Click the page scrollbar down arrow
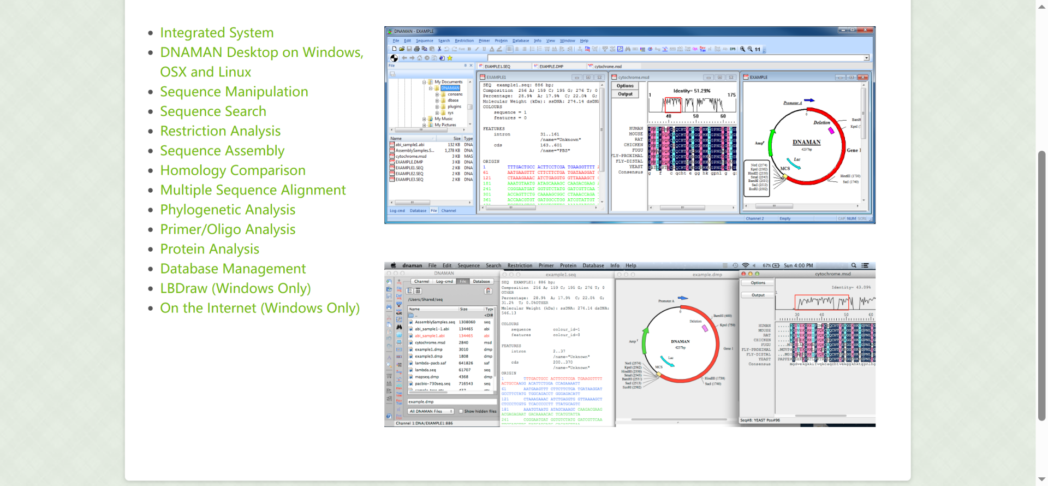The image size is (1048, 486). tap(1042, 479)
